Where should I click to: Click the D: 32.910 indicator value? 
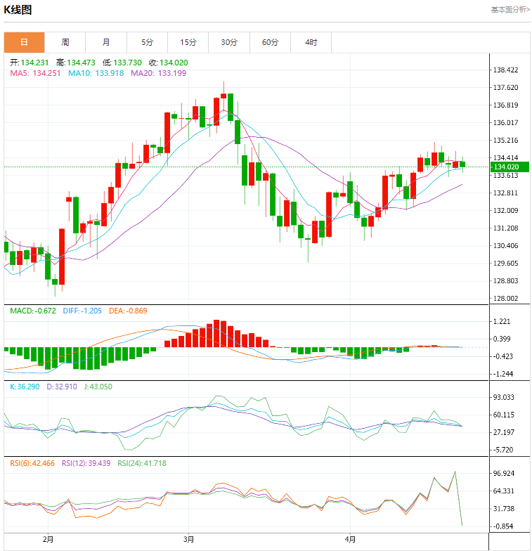(62, 387)
